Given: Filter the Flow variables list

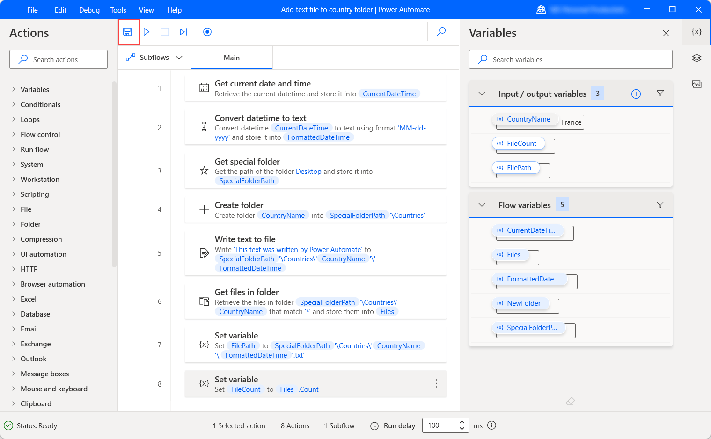Looking at the screenshot, I should pyautogui.click(x=660, y=204).
